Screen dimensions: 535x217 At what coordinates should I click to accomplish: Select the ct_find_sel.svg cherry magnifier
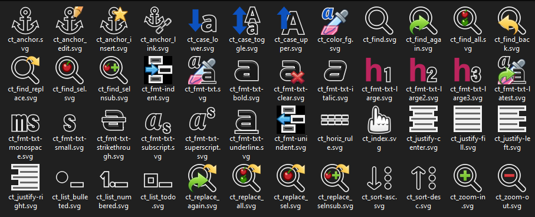[70, 70]
